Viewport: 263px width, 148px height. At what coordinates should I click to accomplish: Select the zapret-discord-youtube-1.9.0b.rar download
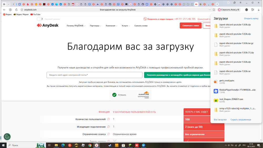pyautogui.click(x=236, y=72)
